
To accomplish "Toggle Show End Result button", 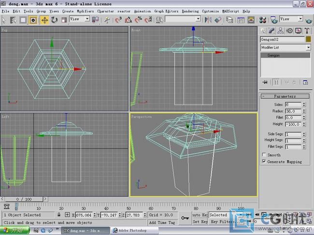I will pyautogui.click(x=276, y=82).
